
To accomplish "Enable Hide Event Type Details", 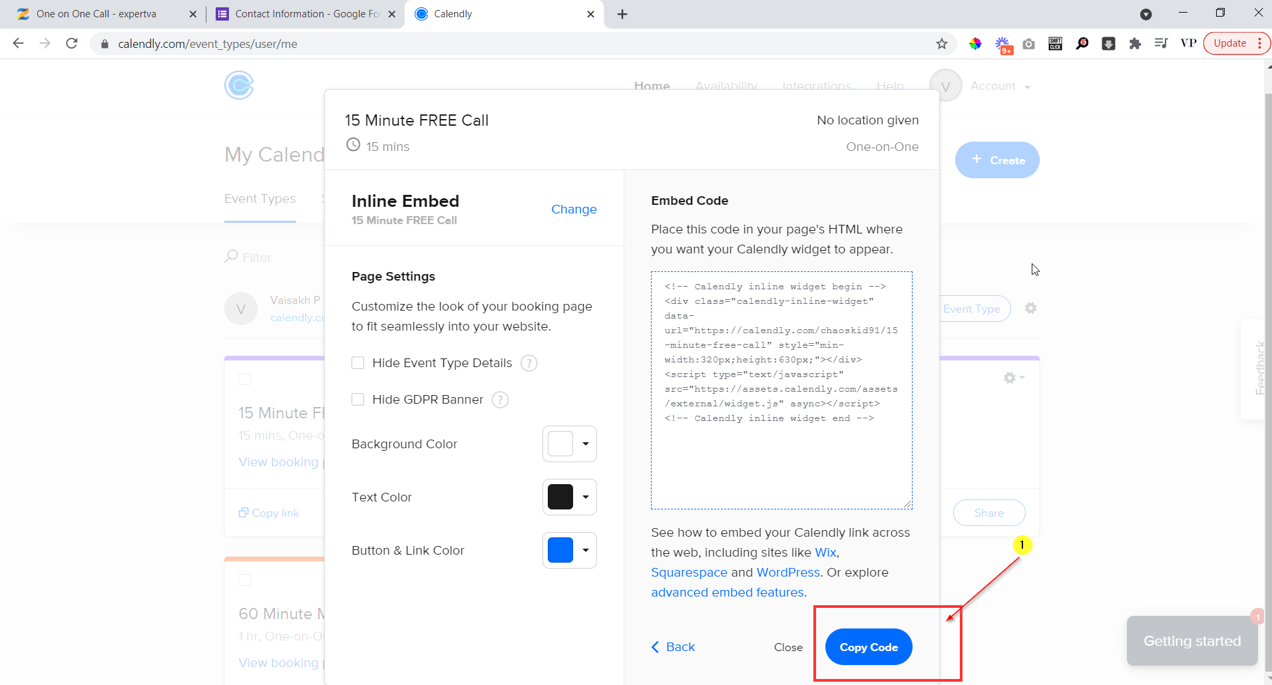I will [x=358, y=362].
